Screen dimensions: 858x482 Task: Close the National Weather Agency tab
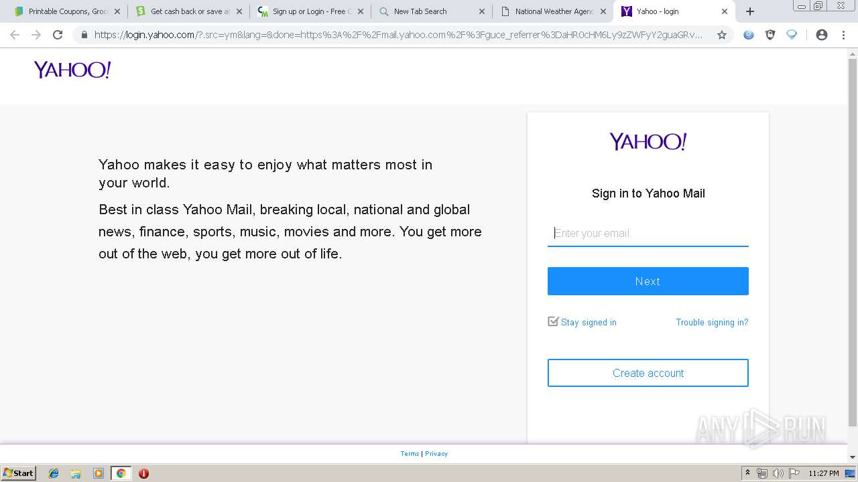click(603, 11)
